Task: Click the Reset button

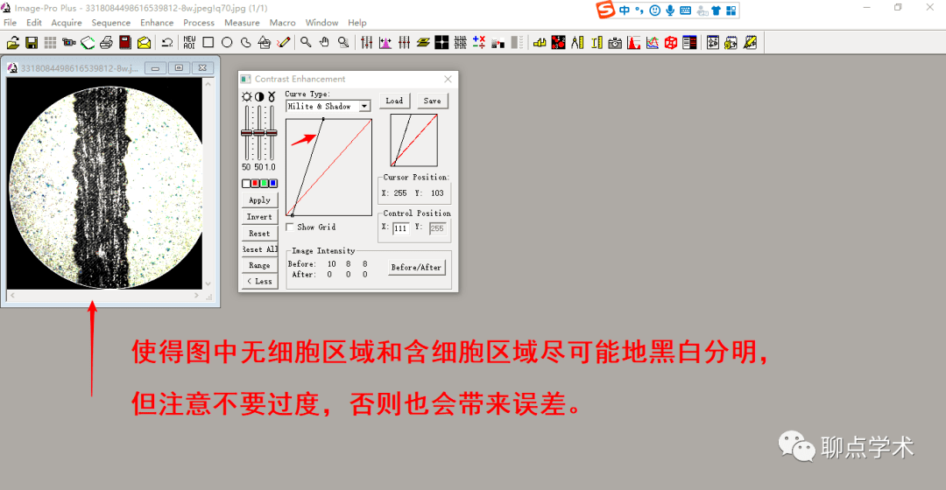Action: pos(260,234)
